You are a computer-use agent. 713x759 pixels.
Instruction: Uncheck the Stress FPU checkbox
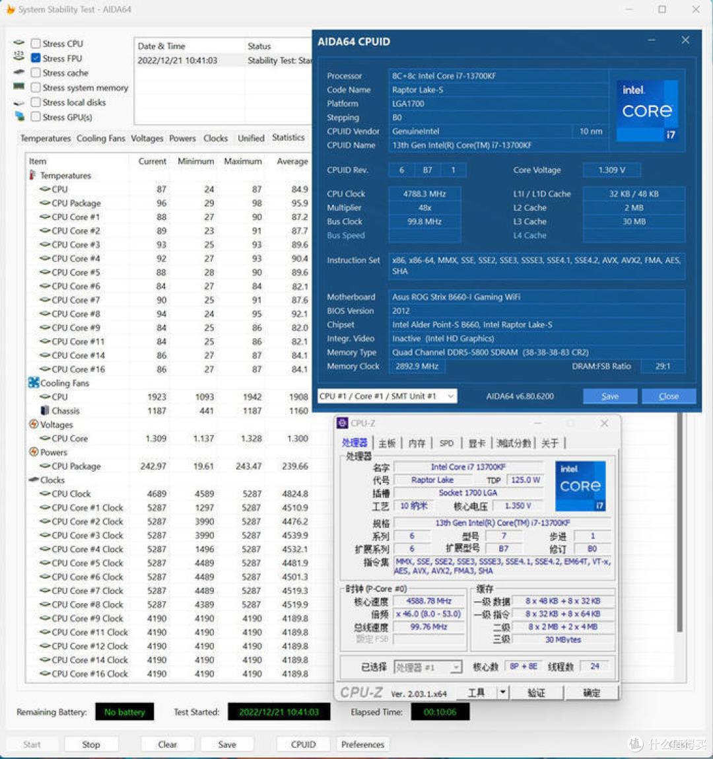point(35,58)
